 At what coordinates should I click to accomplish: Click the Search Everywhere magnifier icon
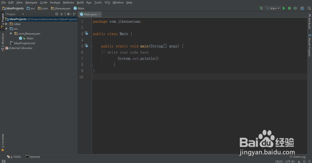309,8
